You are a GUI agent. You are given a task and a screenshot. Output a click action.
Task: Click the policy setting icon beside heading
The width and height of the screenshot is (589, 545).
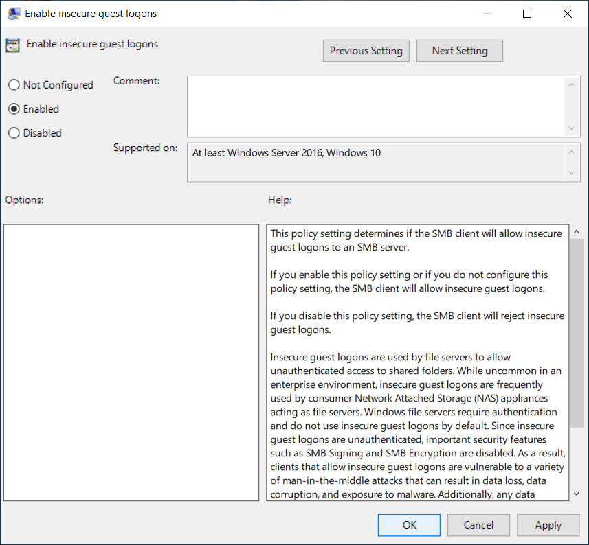click(12, 45)
